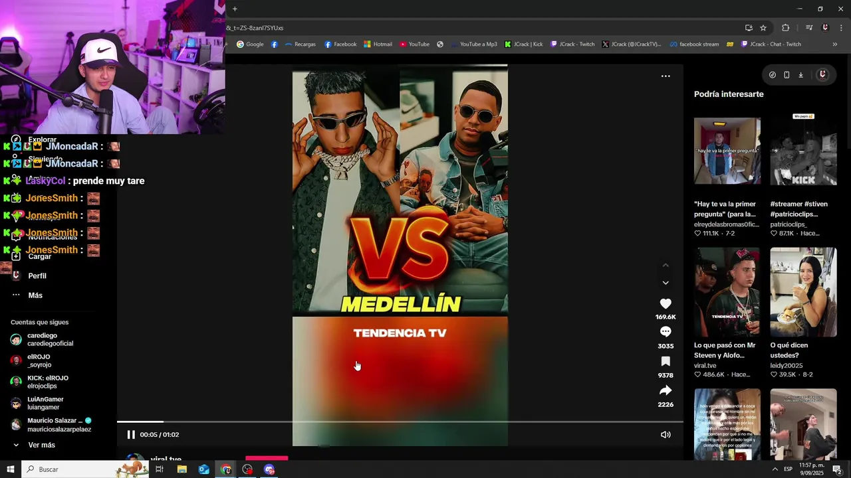Open the Hotmail bookmark

click(x=378, y=44)
